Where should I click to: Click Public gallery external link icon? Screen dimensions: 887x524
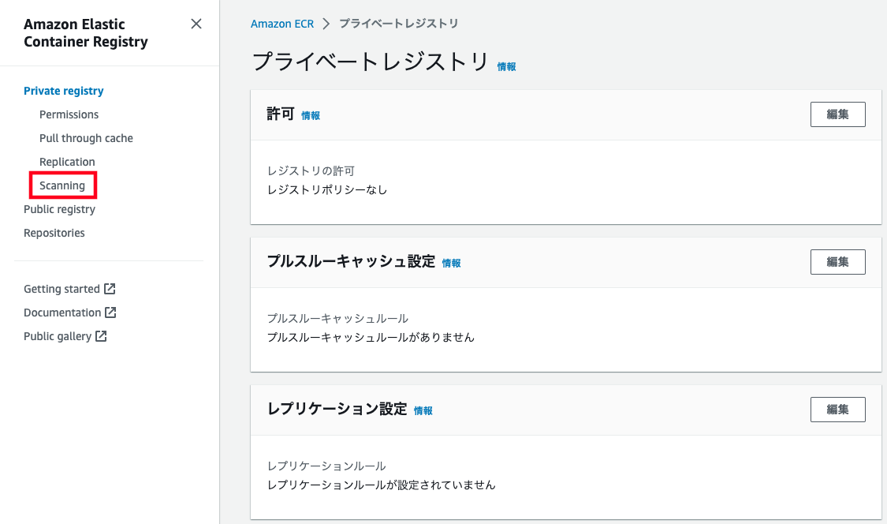pyautogui.click(x=101, y=336)
